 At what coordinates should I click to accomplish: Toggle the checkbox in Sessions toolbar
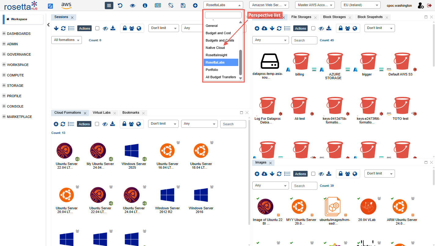click(x=97, y=28)
